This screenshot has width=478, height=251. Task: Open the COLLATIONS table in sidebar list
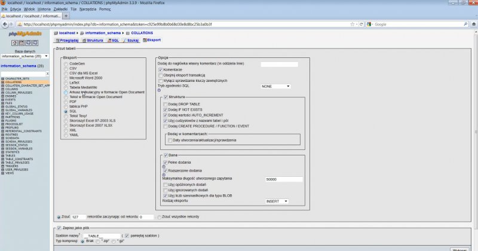tap(14, 82)
